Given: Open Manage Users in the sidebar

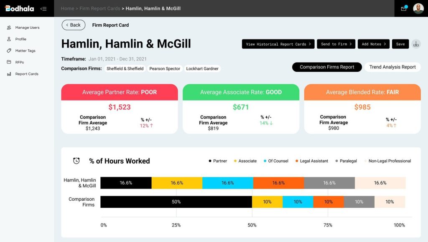Looking at the screenshot, I should pos(27,28).
